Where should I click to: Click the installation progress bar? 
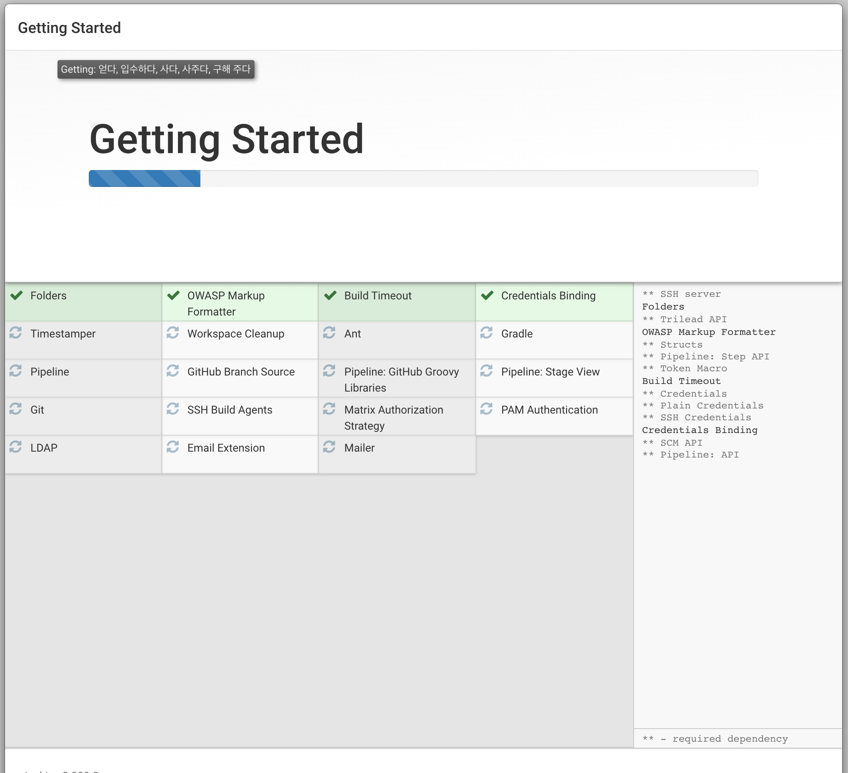(x=423, y=178)
